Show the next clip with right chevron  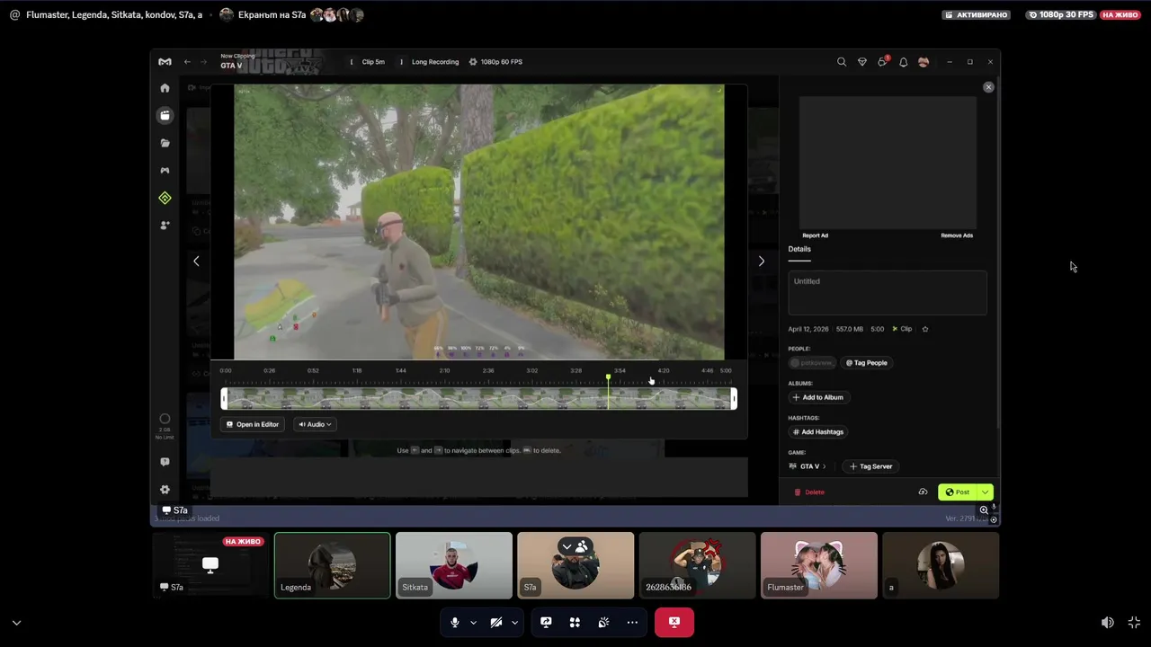762,261
